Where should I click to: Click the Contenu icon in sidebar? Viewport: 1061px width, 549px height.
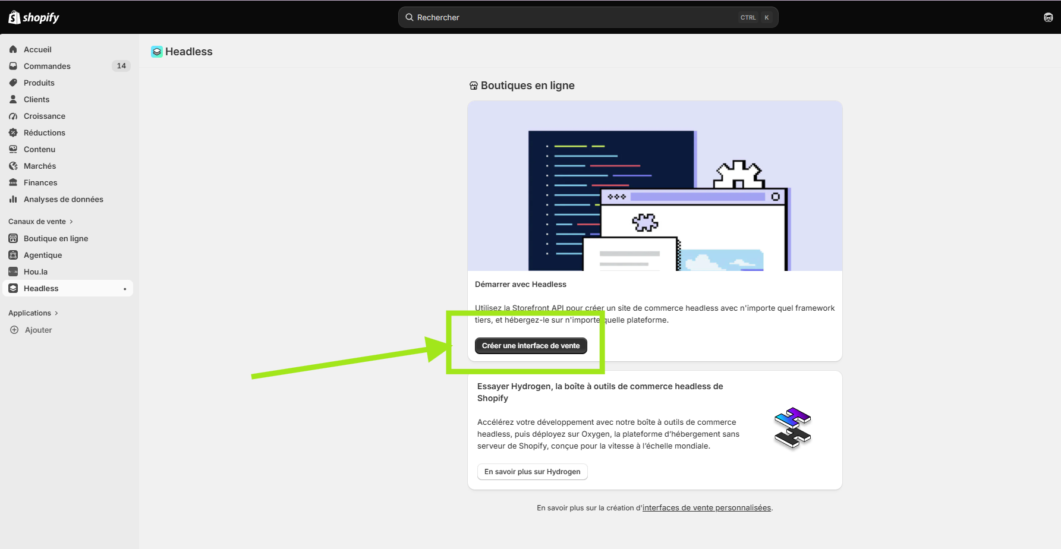(x=13, y=149)
